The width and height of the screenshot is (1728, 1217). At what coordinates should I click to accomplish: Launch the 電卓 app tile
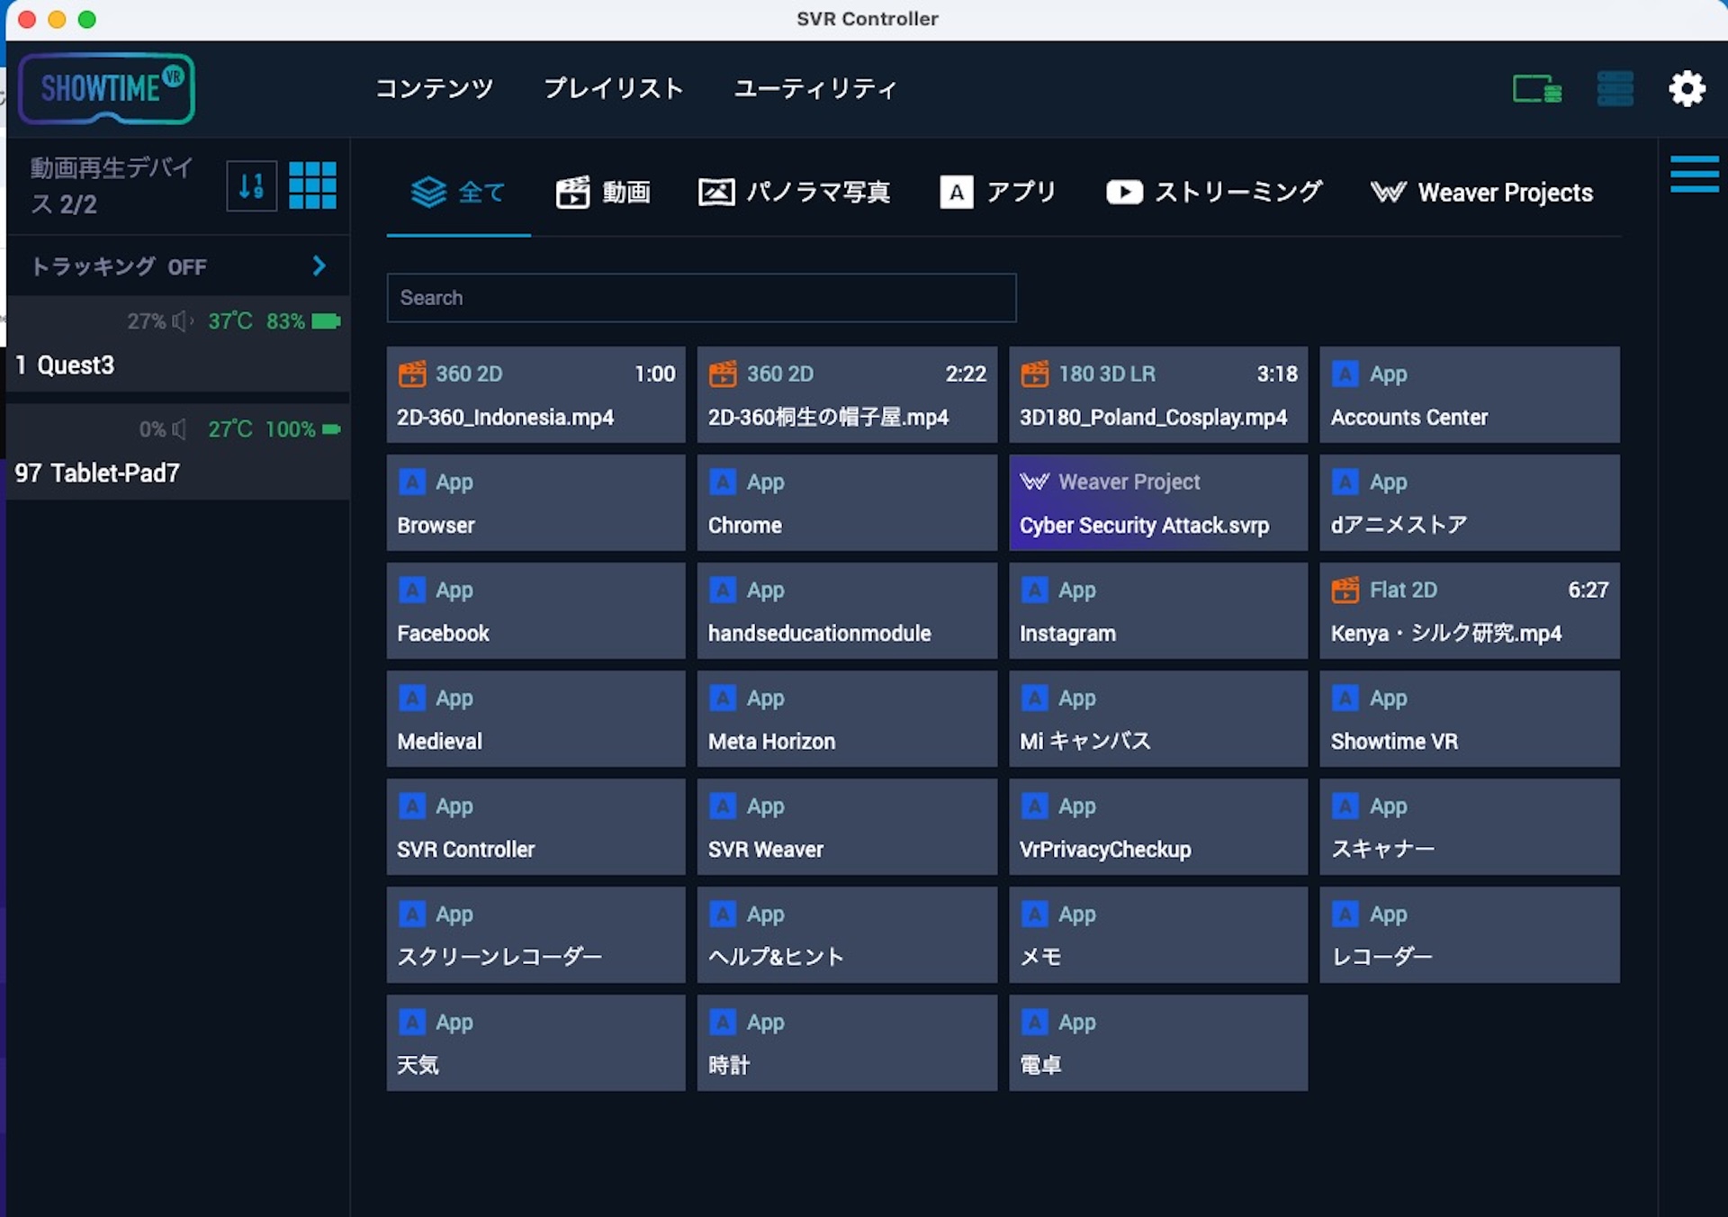1158,1043
